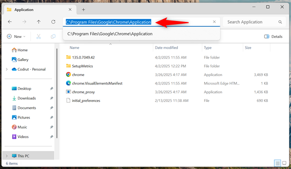Image resolution: width=291 pixels, height=169 pixels.
Task: Open Music in quick access
Action: coord(19,127)
